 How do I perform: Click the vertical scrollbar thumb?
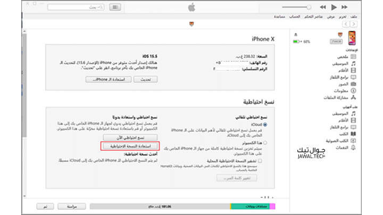[x=24, y=85]
